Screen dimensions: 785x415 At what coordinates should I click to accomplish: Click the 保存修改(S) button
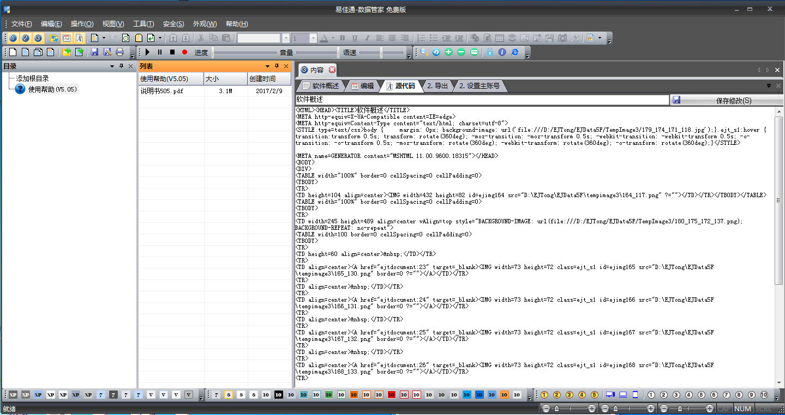point(727,100)
